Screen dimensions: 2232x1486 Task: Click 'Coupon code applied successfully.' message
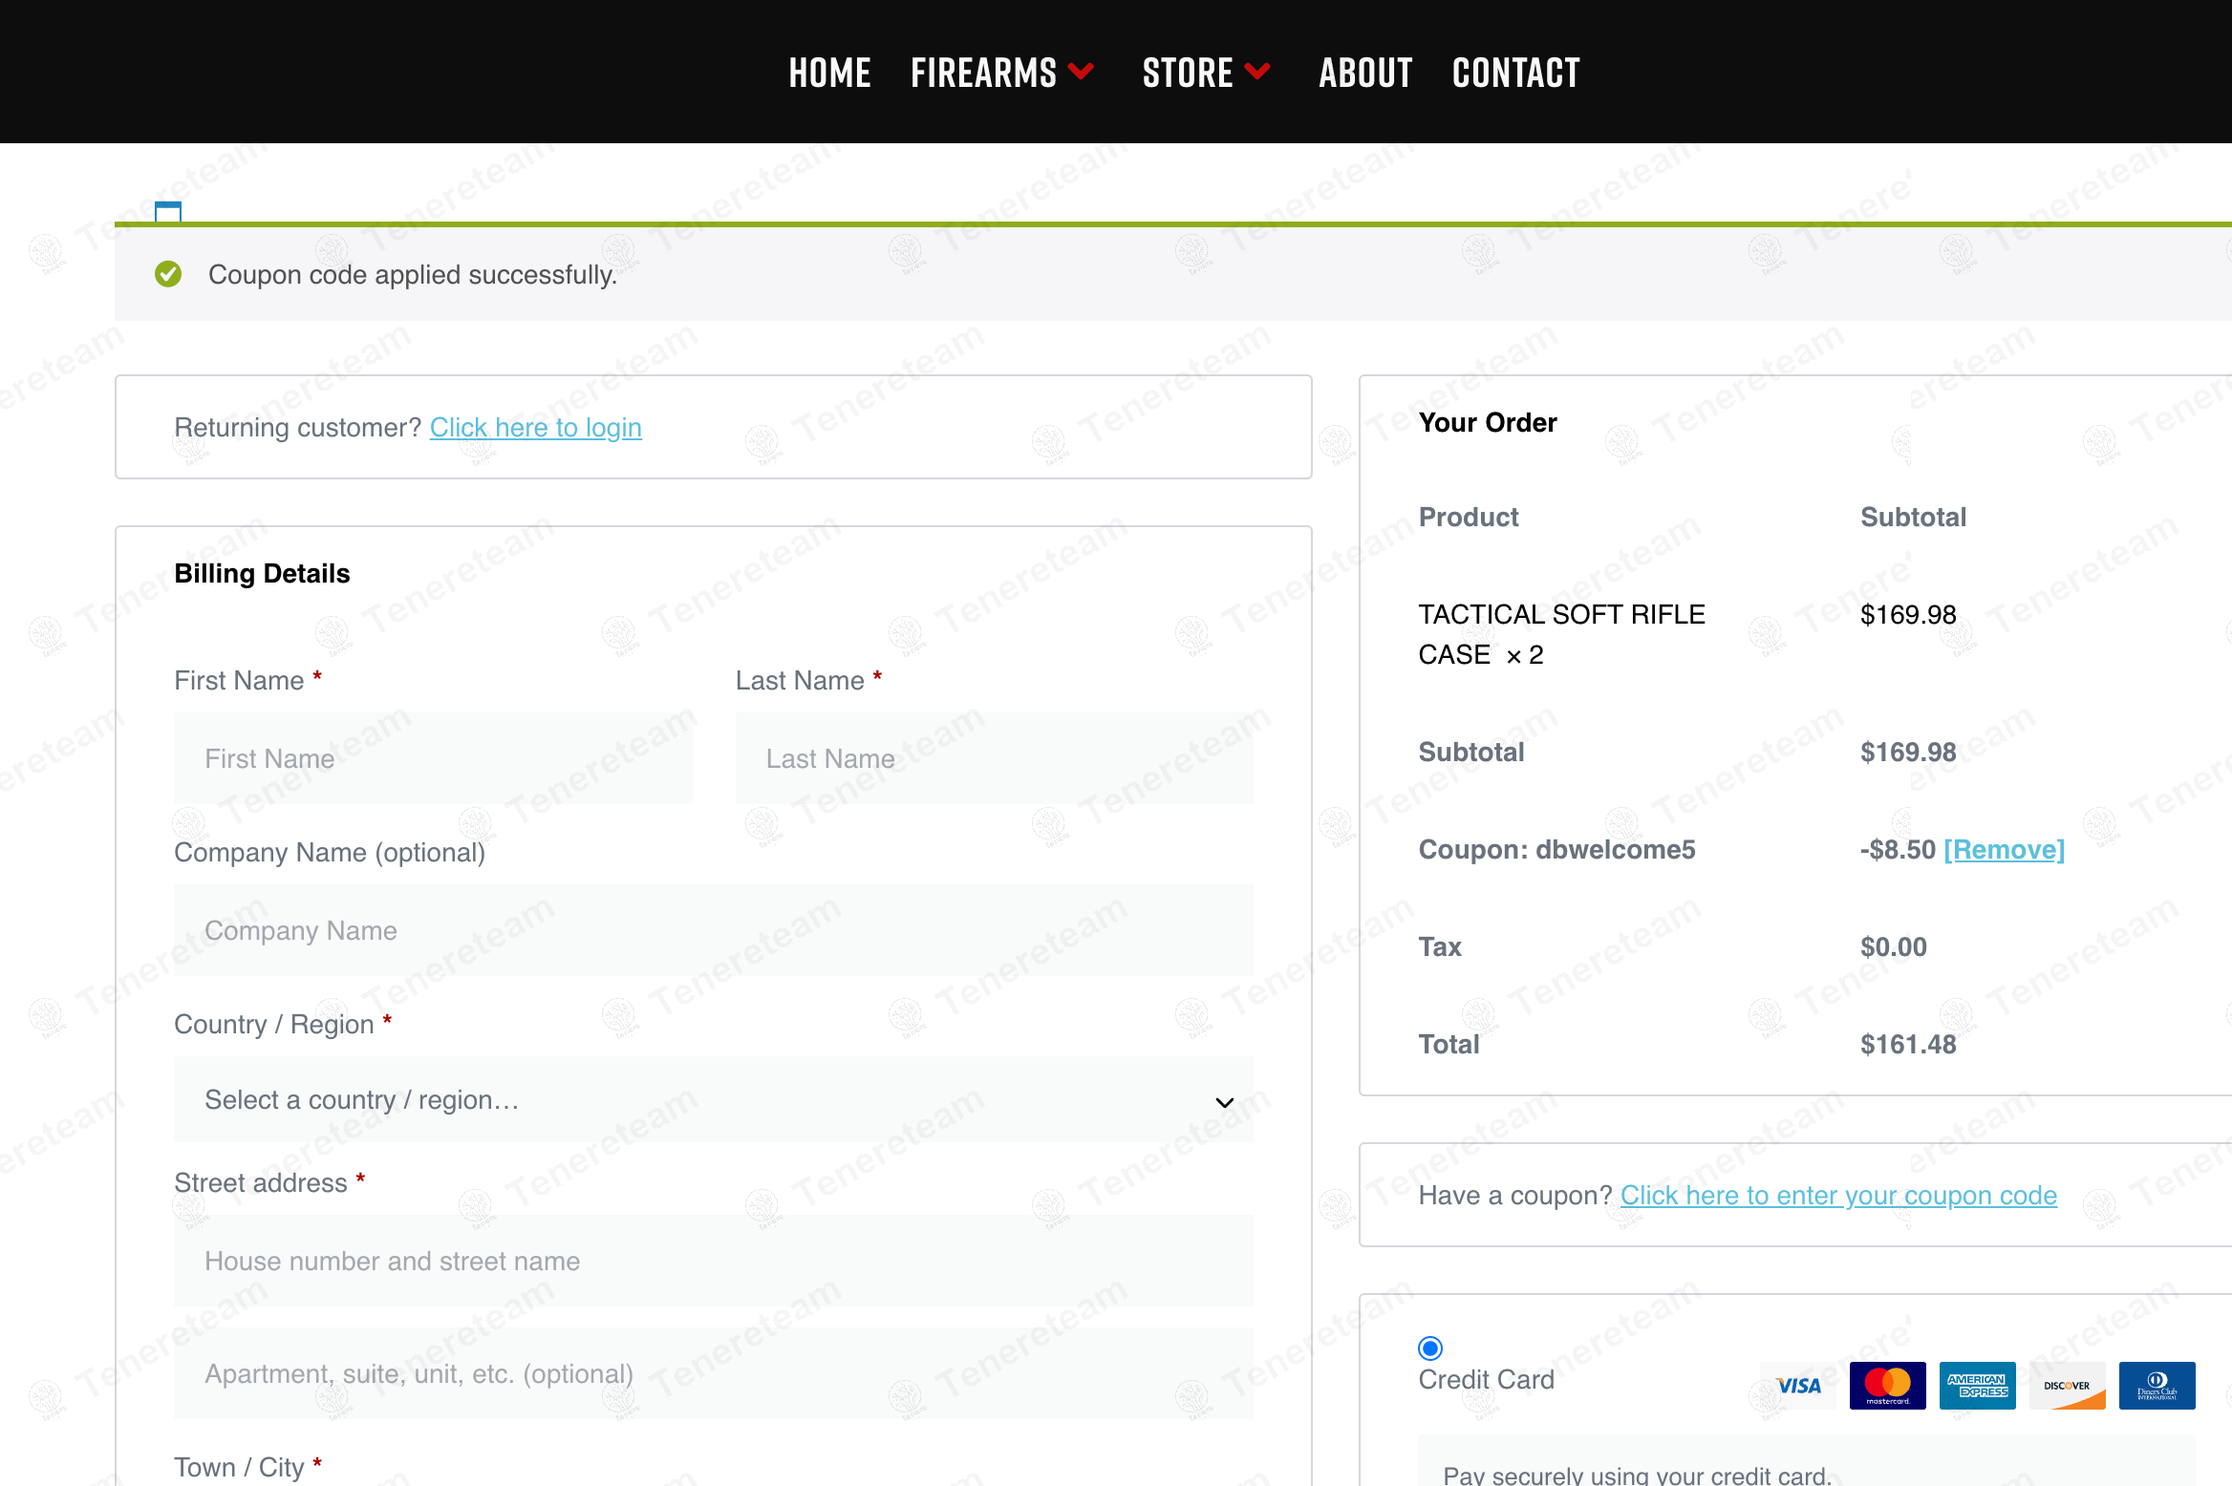click(413, 275)
